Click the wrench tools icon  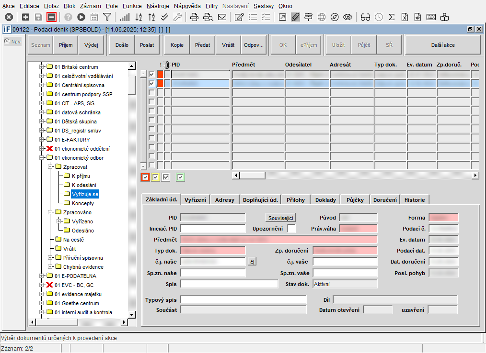point(177,17)
